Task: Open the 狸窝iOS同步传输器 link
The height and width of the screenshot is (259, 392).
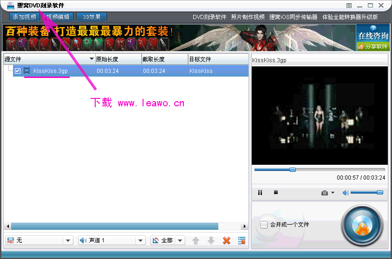Action: (x=293, y=17)
